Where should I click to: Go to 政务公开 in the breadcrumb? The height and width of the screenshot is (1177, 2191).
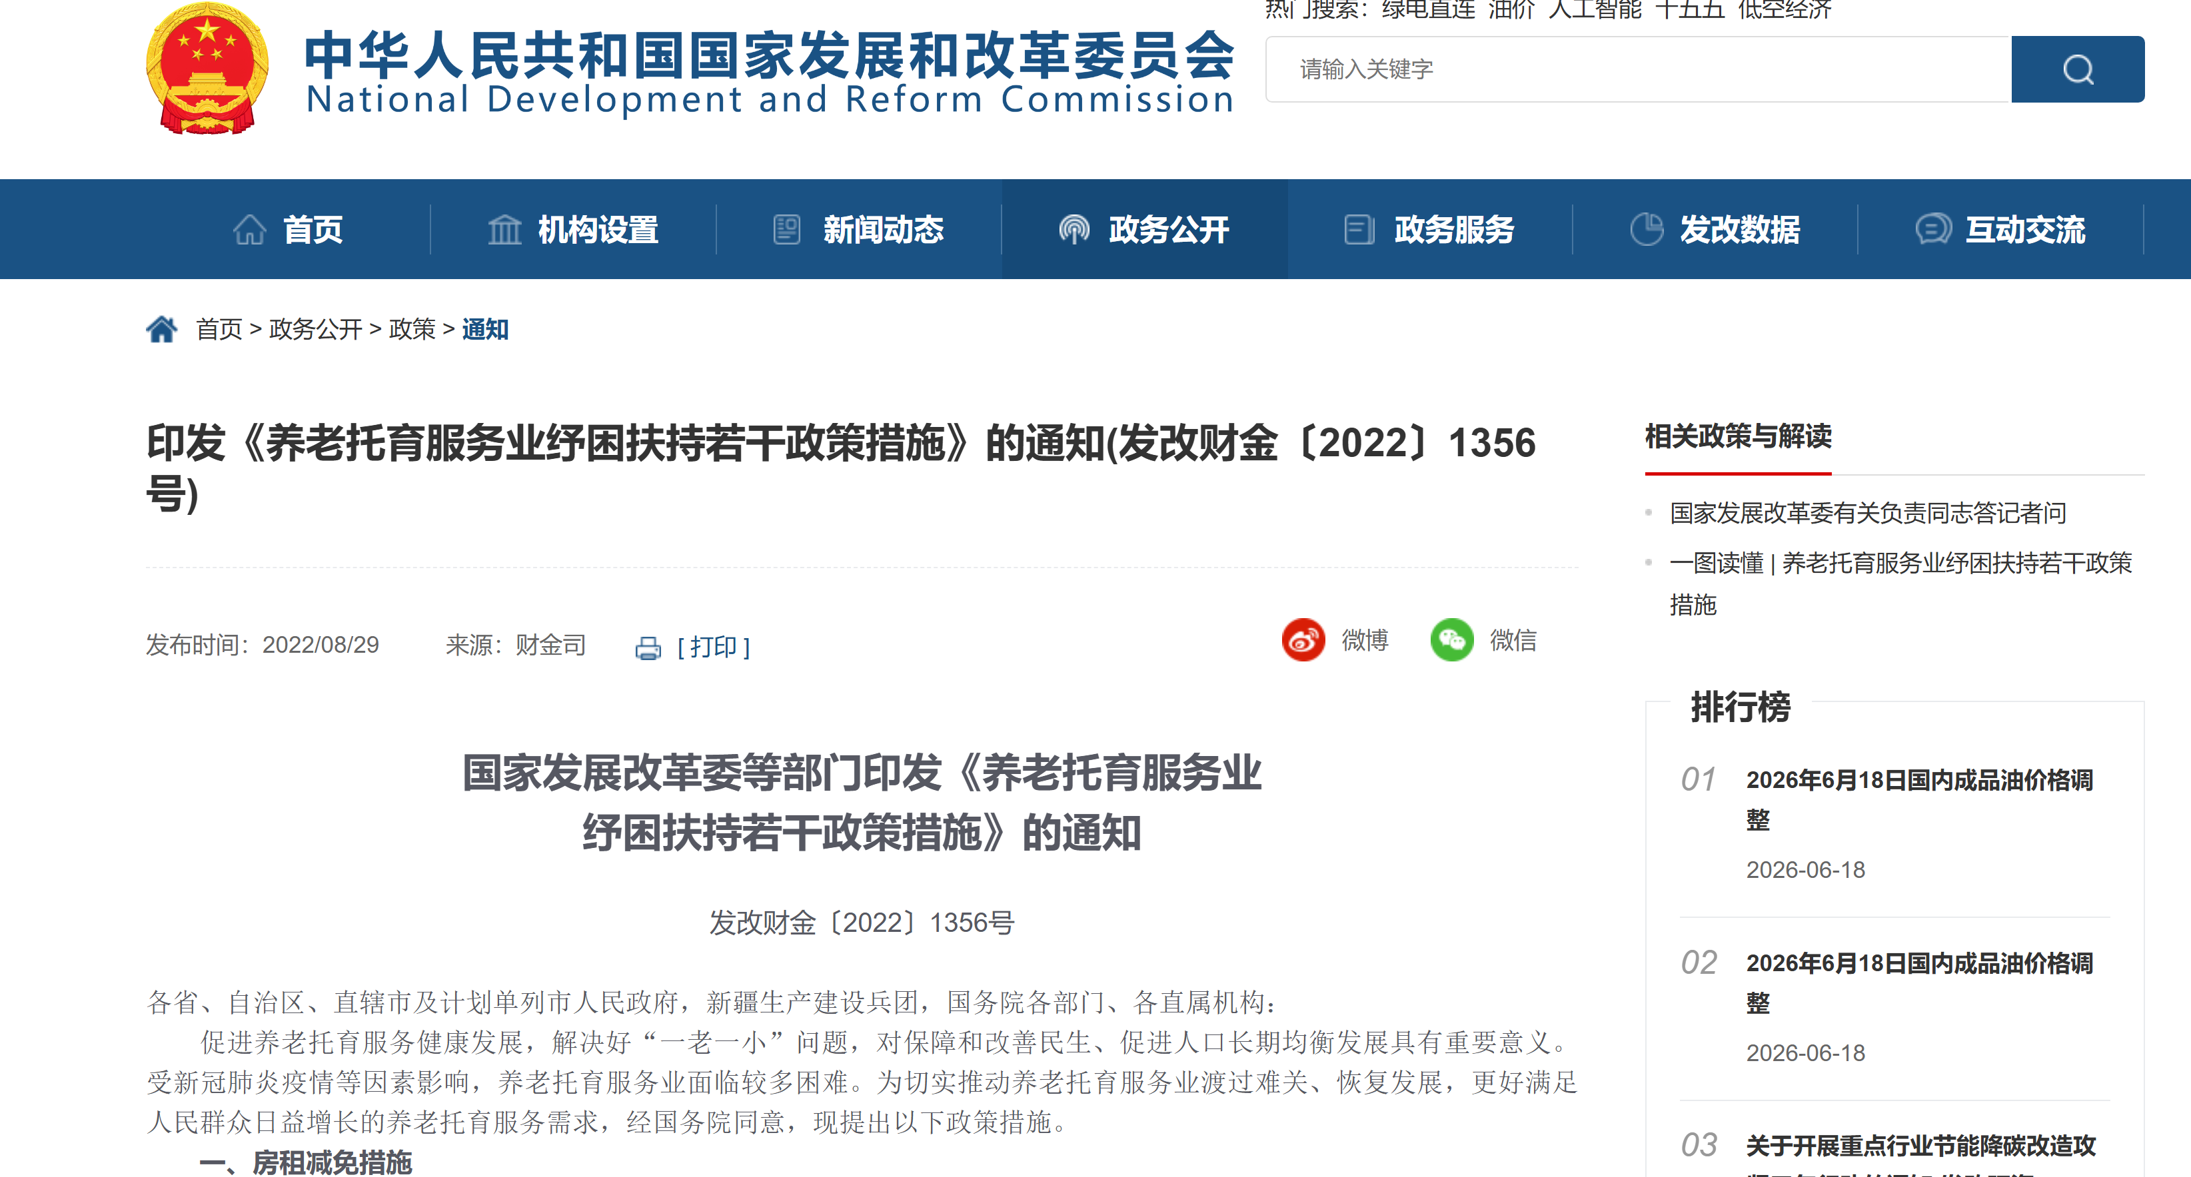click(x=316, y=329)
